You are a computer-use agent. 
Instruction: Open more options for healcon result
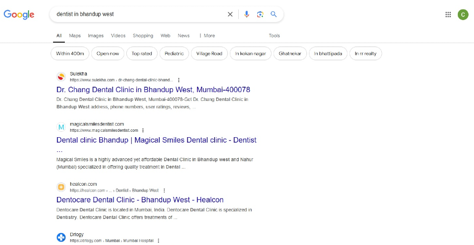[164, 191]
